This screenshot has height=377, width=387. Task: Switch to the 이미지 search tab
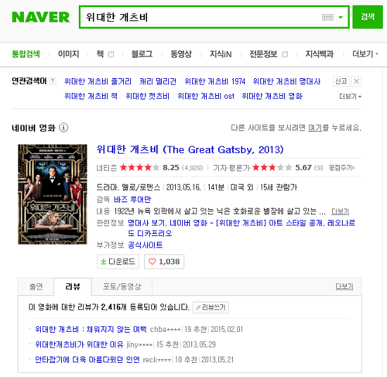(69, 54)
